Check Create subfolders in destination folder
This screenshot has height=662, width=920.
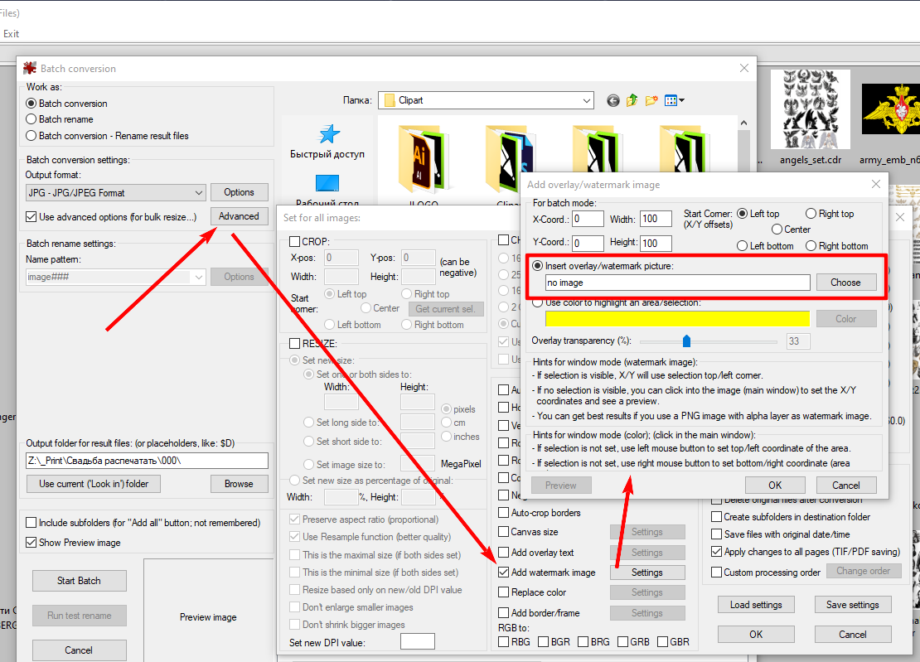point(716,517)
